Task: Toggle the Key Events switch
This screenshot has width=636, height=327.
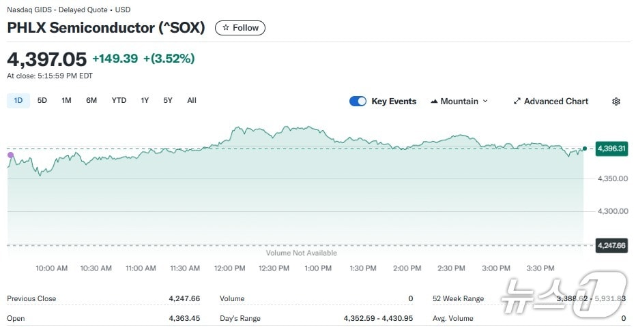Action: pos(358,102)
